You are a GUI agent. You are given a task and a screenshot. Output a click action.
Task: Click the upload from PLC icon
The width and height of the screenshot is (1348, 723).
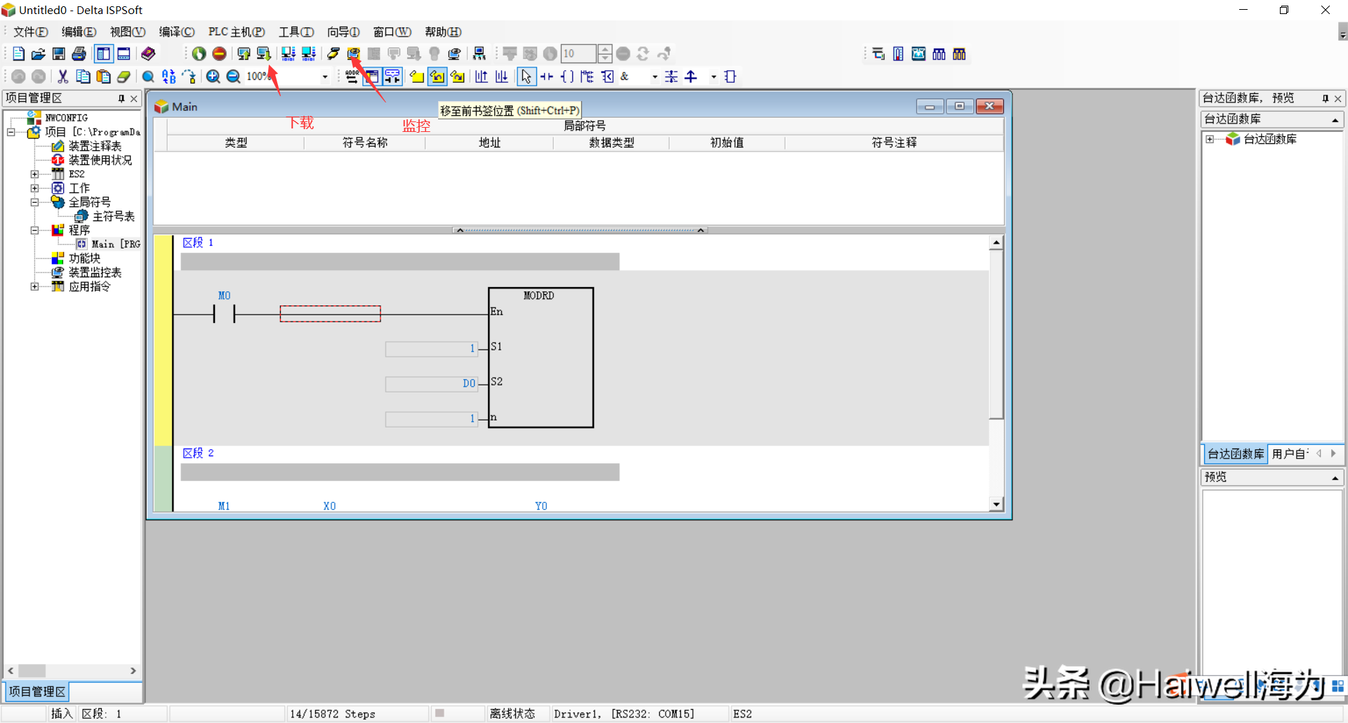pos(244,54)
